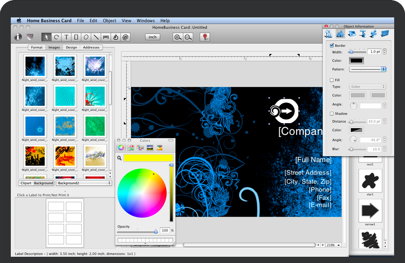Open the Background2 category dropdown
The height and width of the screenshot is (263, 405).
[x=84, y=183]
